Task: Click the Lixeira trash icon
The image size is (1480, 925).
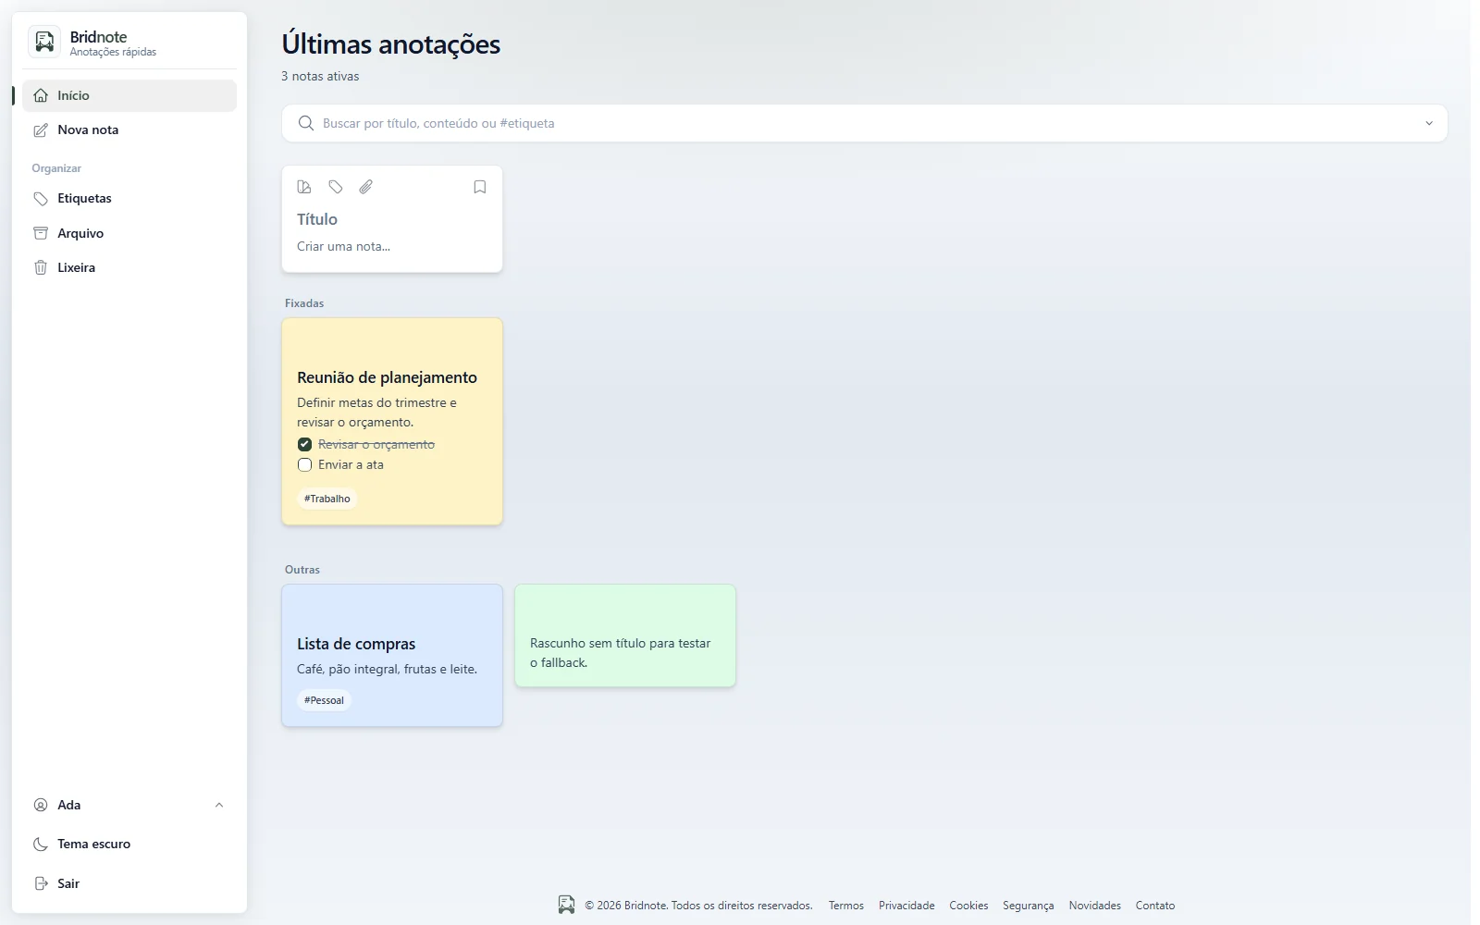Action: pyautogui.click(x=41, y=267)
